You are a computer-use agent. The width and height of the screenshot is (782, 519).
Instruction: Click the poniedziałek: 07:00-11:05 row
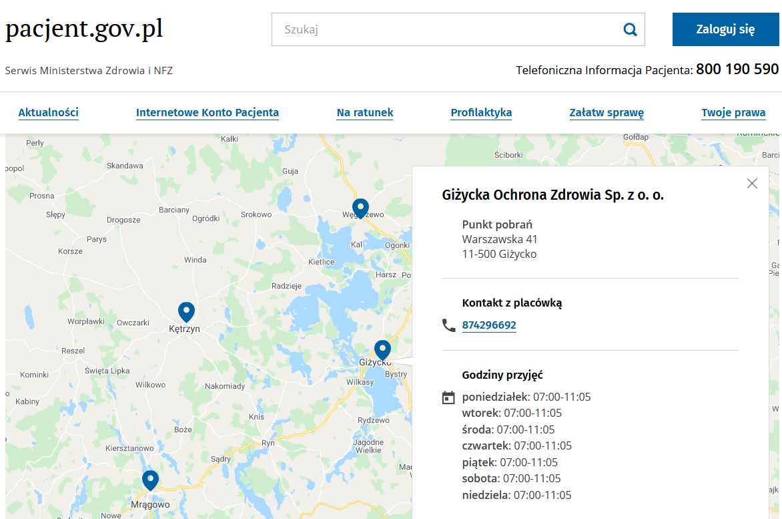click(526, 397)
